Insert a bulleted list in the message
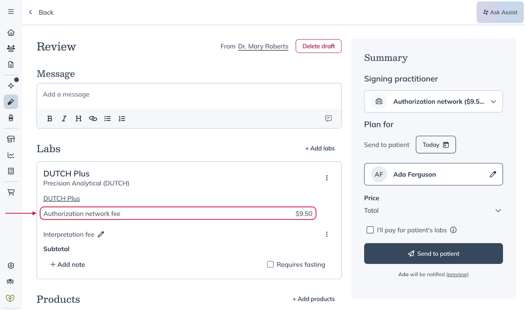The image size is (525, 310). [108, 118]
